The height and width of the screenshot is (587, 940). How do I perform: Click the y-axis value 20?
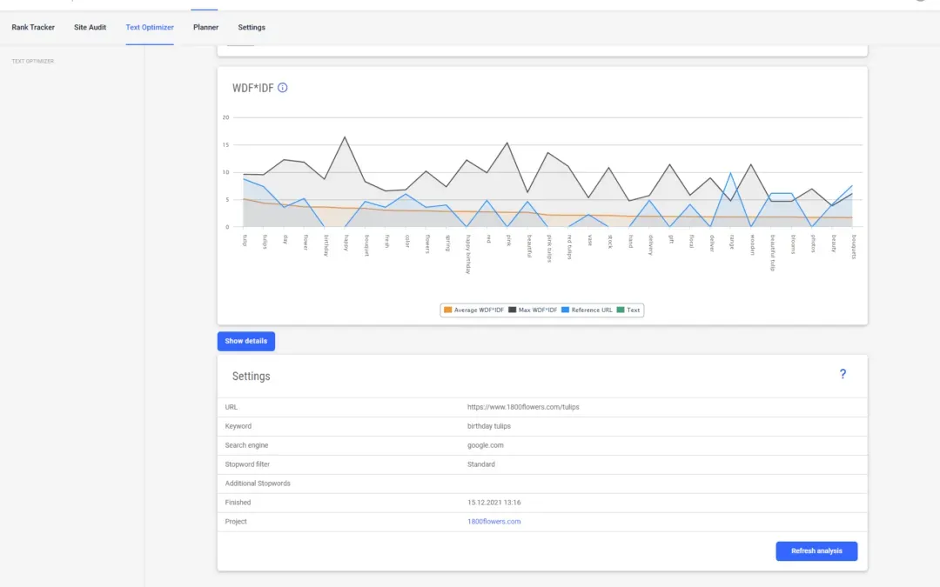[225, 117]
